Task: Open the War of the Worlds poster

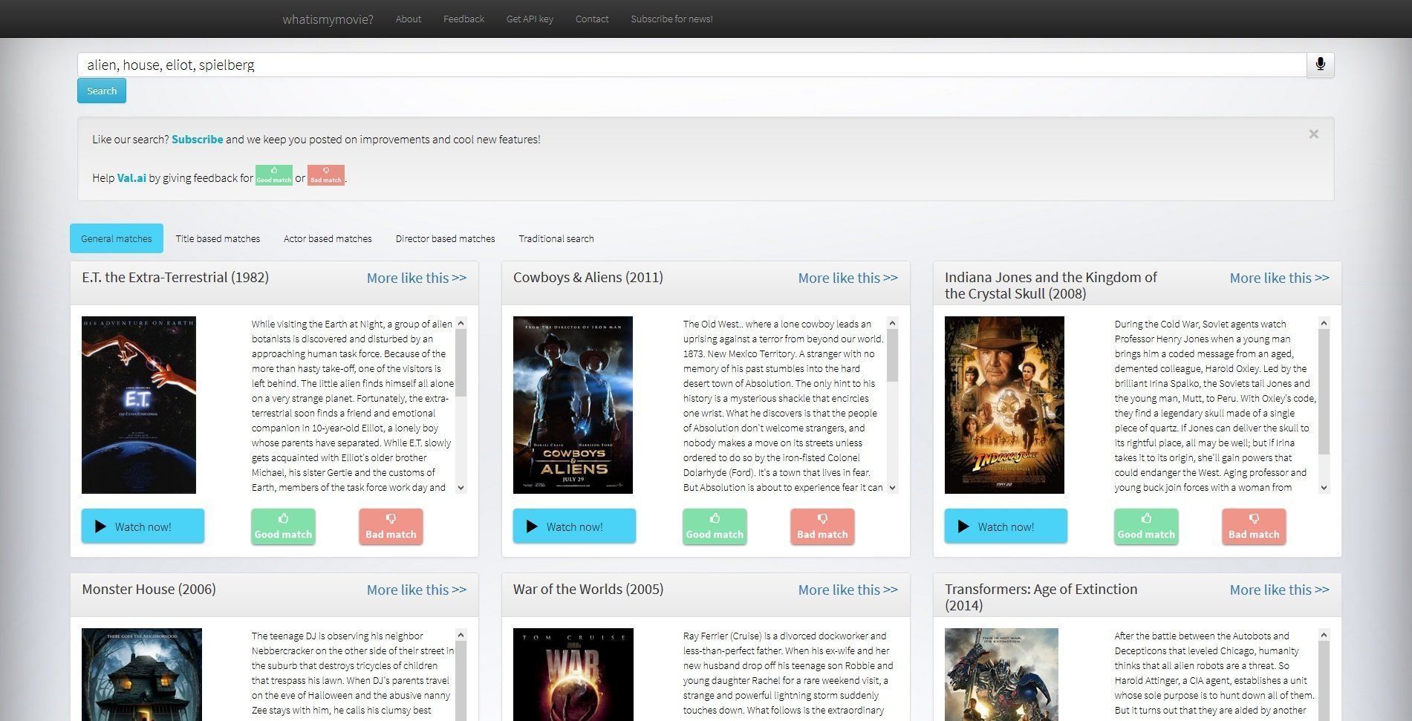Action: 573,674
